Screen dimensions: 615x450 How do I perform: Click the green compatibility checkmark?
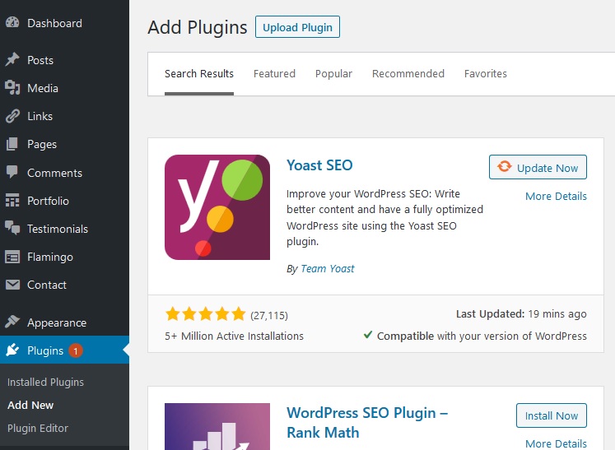tap(367, 335)
